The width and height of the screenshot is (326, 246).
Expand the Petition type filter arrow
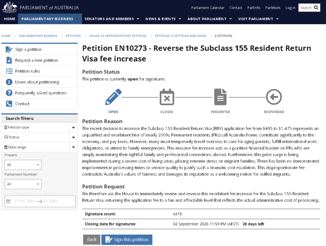click(73, 128)
